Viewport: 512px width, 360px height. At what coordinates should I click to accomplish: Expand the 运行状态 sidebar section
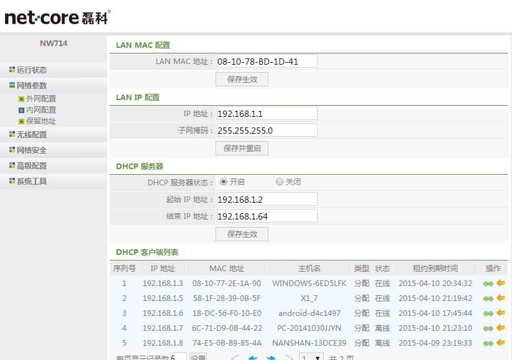[x=31, y=70]
